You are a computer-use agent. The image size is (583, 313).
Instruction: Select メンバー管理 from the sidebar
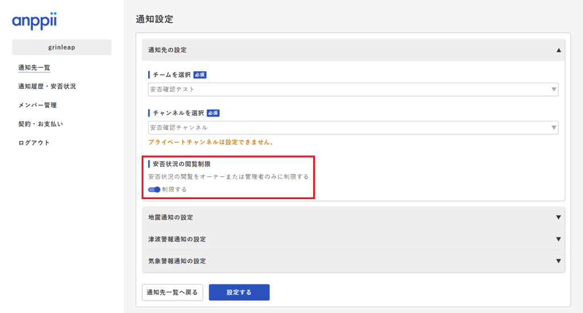pos(37,105)
